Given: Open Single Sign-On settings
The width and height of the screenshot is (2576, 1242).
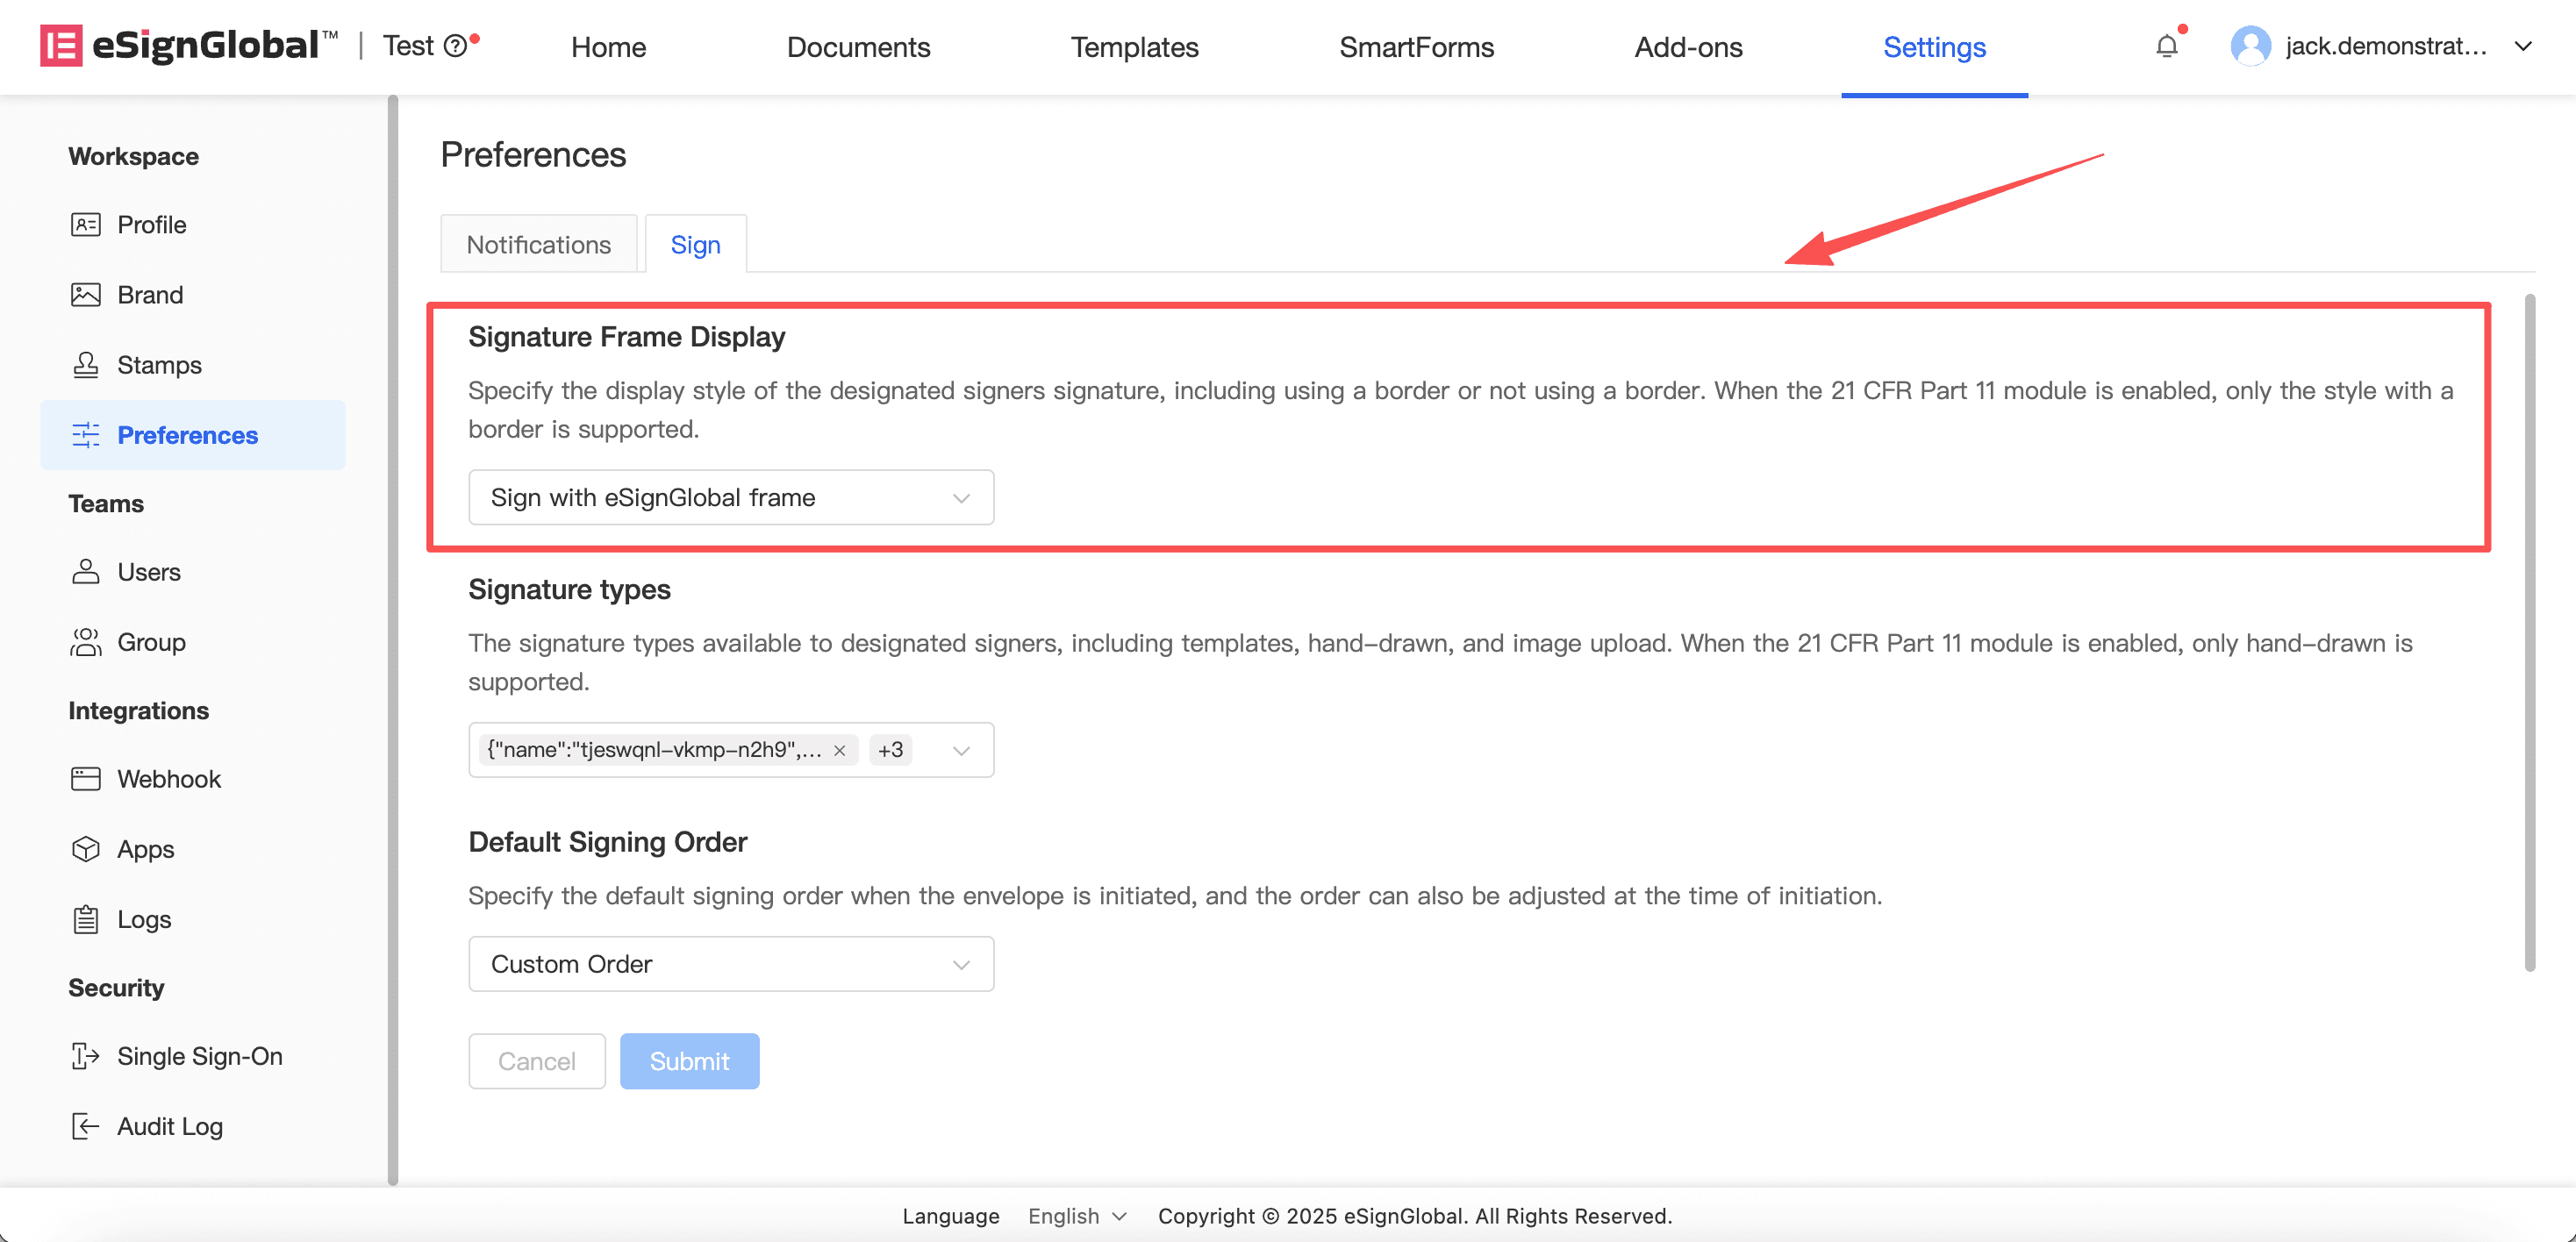Looking at the screenshot, I should pyautogui.click(x=199, y=1056).
